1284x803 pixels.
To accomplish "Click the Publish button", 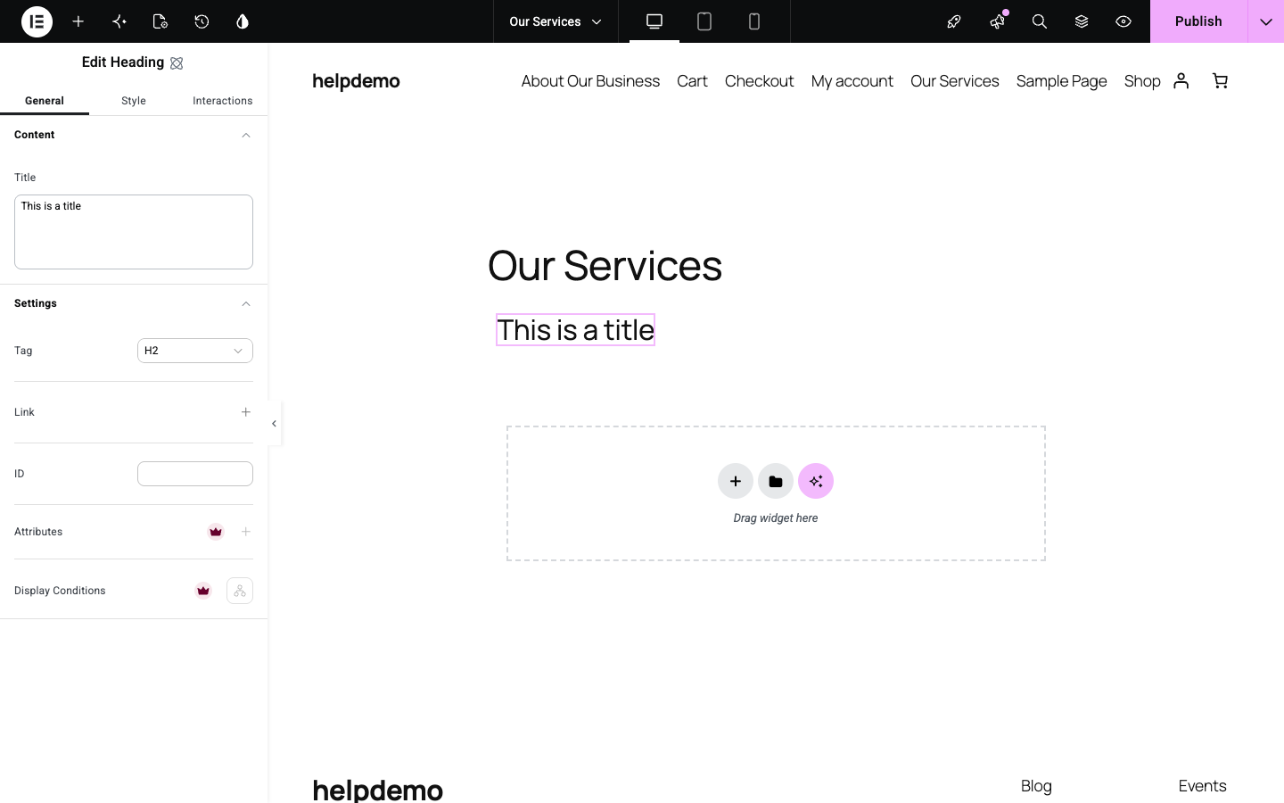I will (1198, 21).
